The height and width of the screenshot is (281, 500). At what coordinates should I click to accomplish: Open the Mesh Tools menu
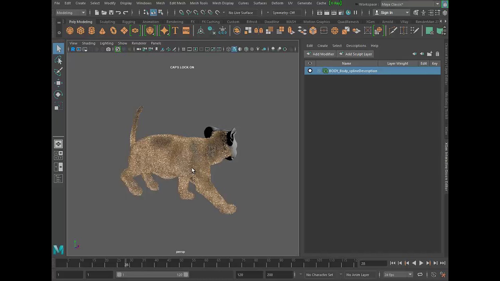click(199, 3)
